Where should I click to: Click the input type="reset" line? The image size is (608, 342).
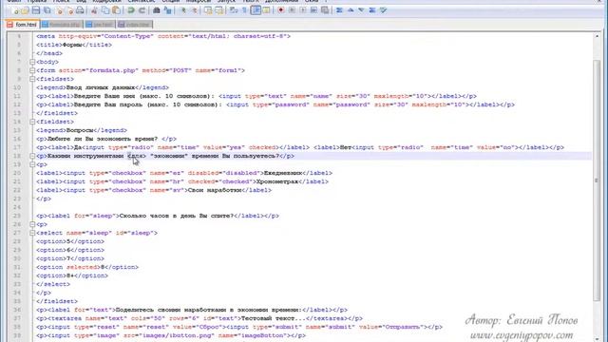tap(239, 327)
